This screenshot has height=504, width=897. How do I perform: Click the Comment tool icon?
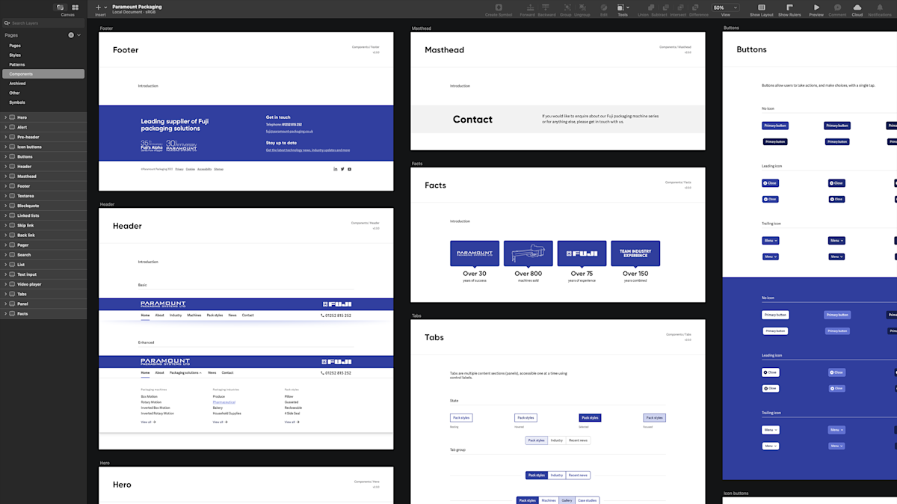click(837, 7)
